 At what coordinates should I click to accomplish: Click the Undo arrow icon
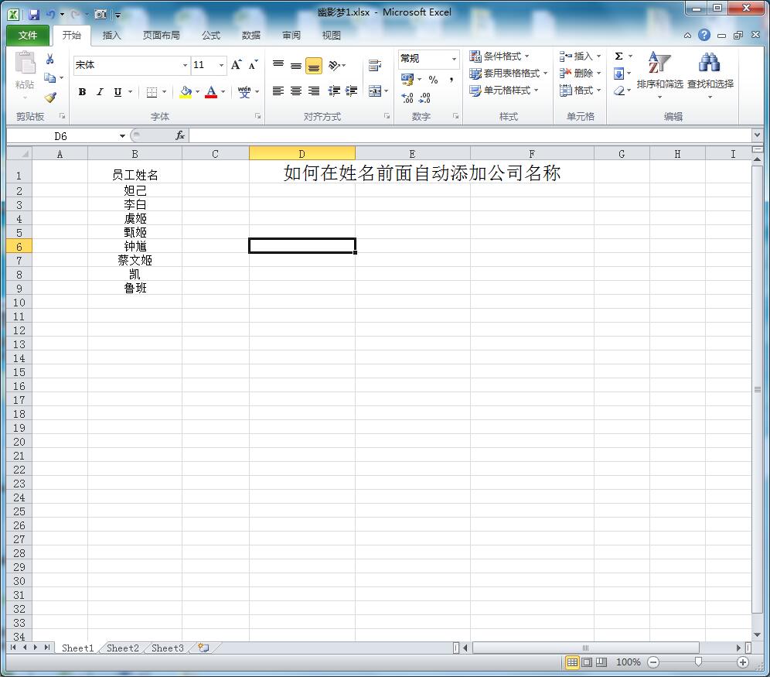[x=50, y=15]
